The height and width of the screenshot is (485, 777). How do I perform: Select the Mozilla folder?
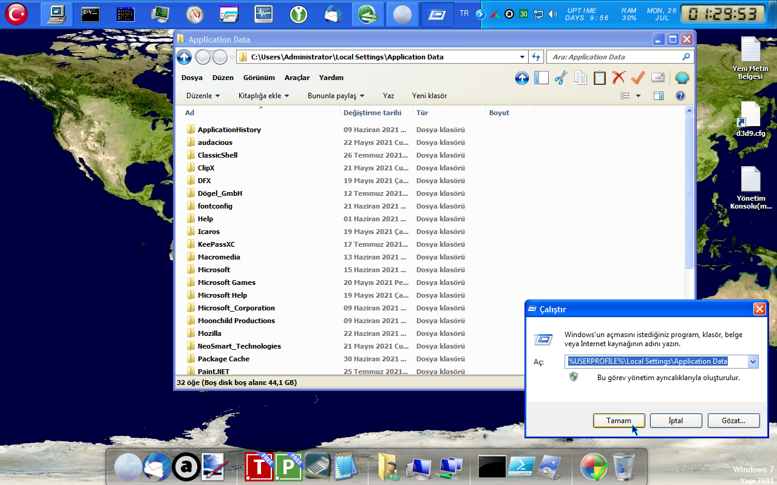point(209,333)
